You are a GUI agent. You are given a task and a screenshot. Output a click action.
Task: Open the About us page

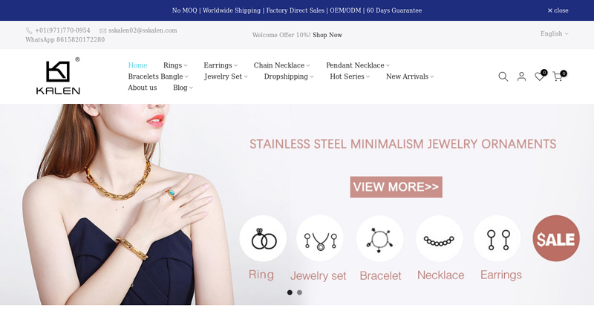pyautogui.click(x=143, y=88)
